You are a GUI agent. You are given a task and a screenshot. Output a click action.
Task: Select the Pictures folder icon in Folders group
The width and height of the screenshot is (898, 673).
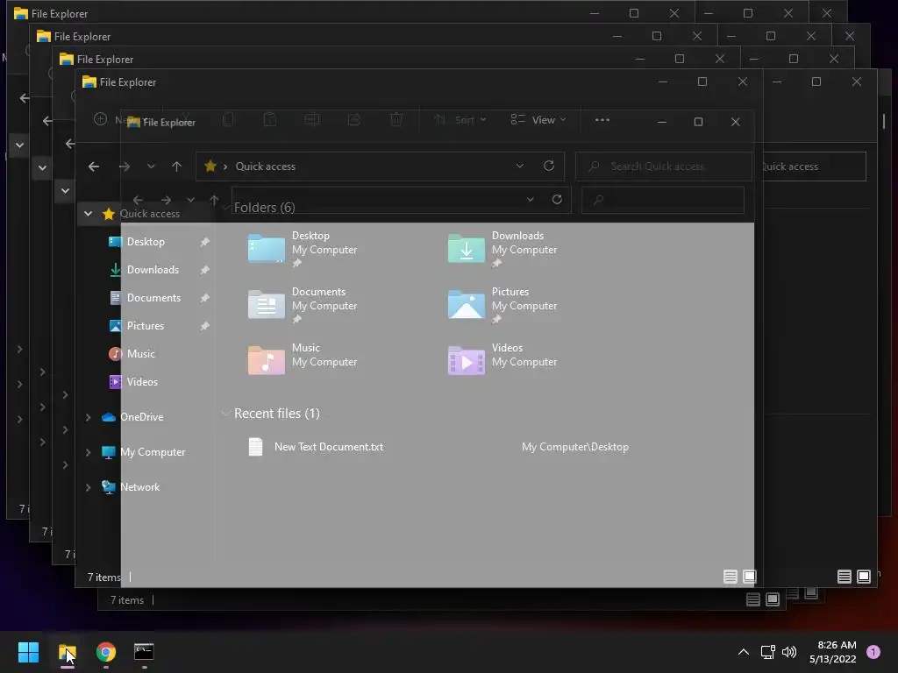467,304
